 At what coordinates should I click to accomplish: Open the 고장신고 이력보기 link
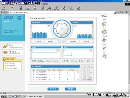click(x=12, y=68)
